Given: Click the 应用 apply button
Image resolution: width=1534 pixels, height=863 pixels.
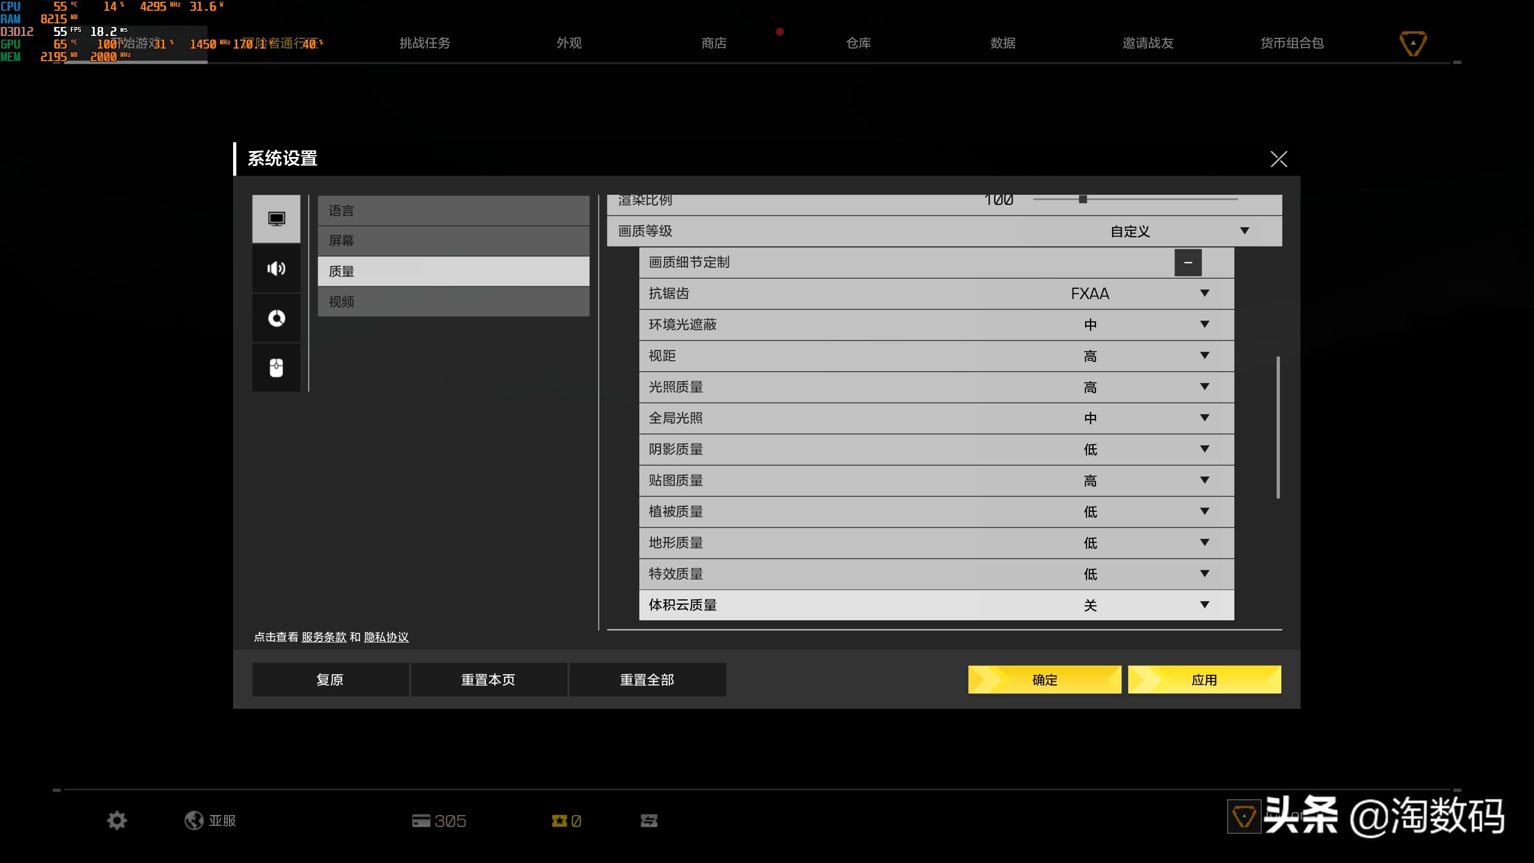Looking at the screenshot, I should (1204, 680).
